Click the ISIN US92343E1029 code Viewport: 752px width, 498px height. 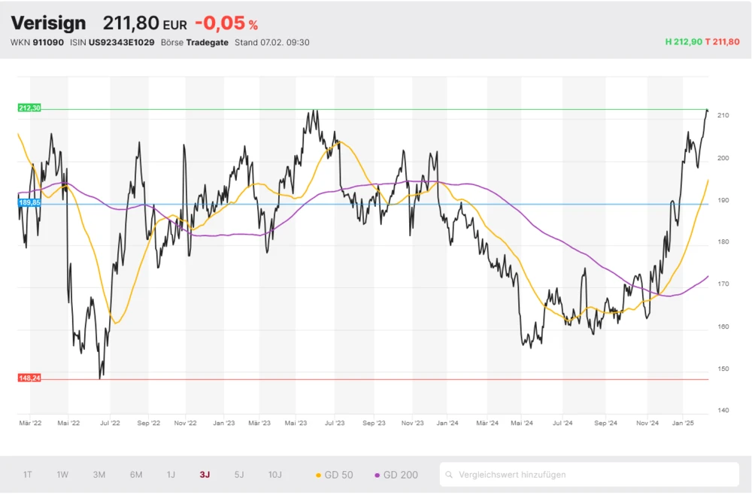click(122, 42)
